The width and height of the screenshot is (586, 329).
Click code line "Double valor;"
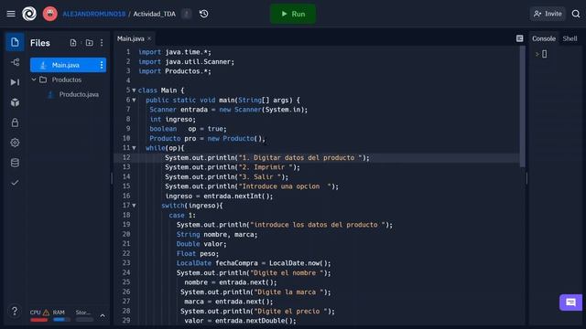tap(201, 244)
